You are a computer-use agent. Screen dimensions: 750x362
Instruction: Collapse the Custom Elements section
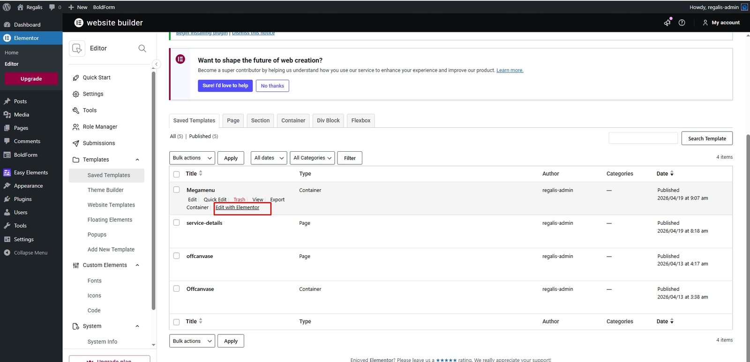coord(137,265)
